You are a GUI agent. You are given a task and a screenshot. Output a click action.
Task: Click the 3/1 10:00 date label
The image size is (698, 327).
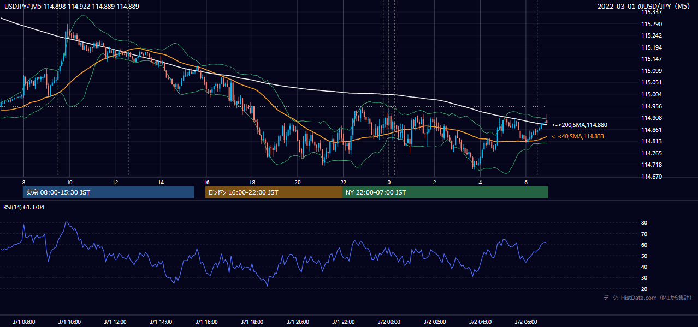tap(69, 322)
